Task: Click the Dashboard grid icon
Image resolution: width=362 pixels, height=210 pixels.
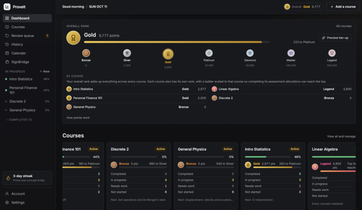Action: (7, 18)
